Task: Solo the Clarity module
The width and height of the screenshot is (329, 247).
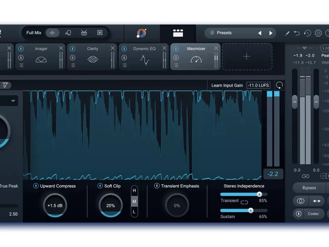Action: click(x=73, y=58)
